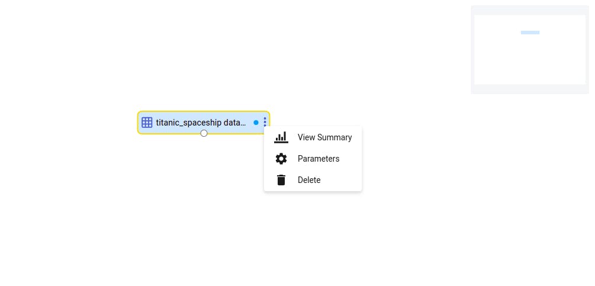The height and width of the screenshot is (286, 595).
Task: Click node background between label and blue dot
Action: tap(249, 123)
